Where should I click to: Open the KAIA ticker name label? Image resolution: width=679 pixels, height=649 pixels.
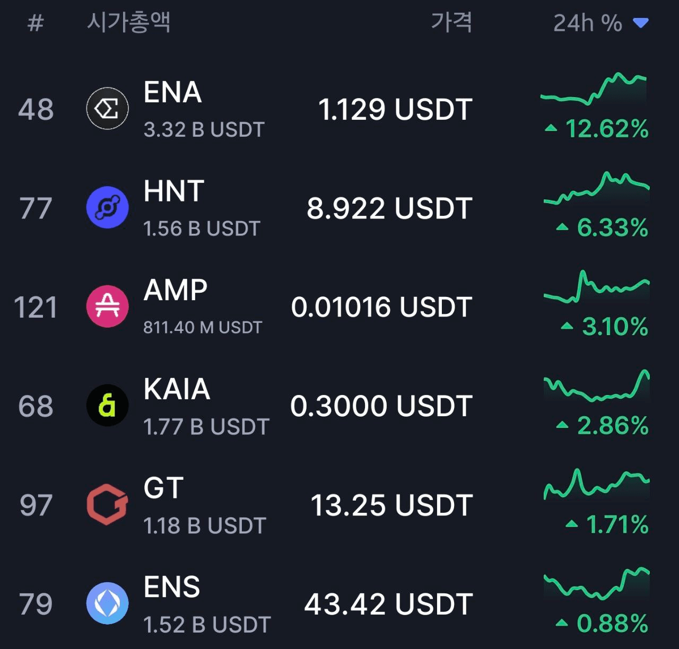(177, 389)
